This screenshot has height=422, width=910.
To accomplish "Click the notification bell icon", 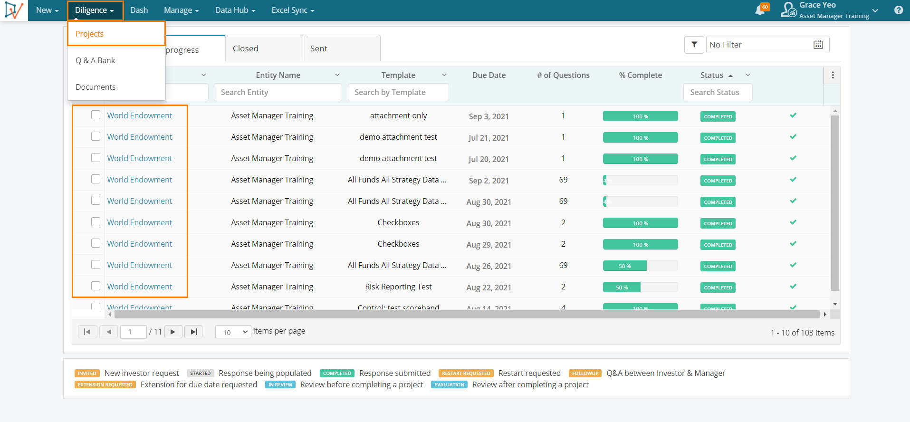I will (760, 10).
